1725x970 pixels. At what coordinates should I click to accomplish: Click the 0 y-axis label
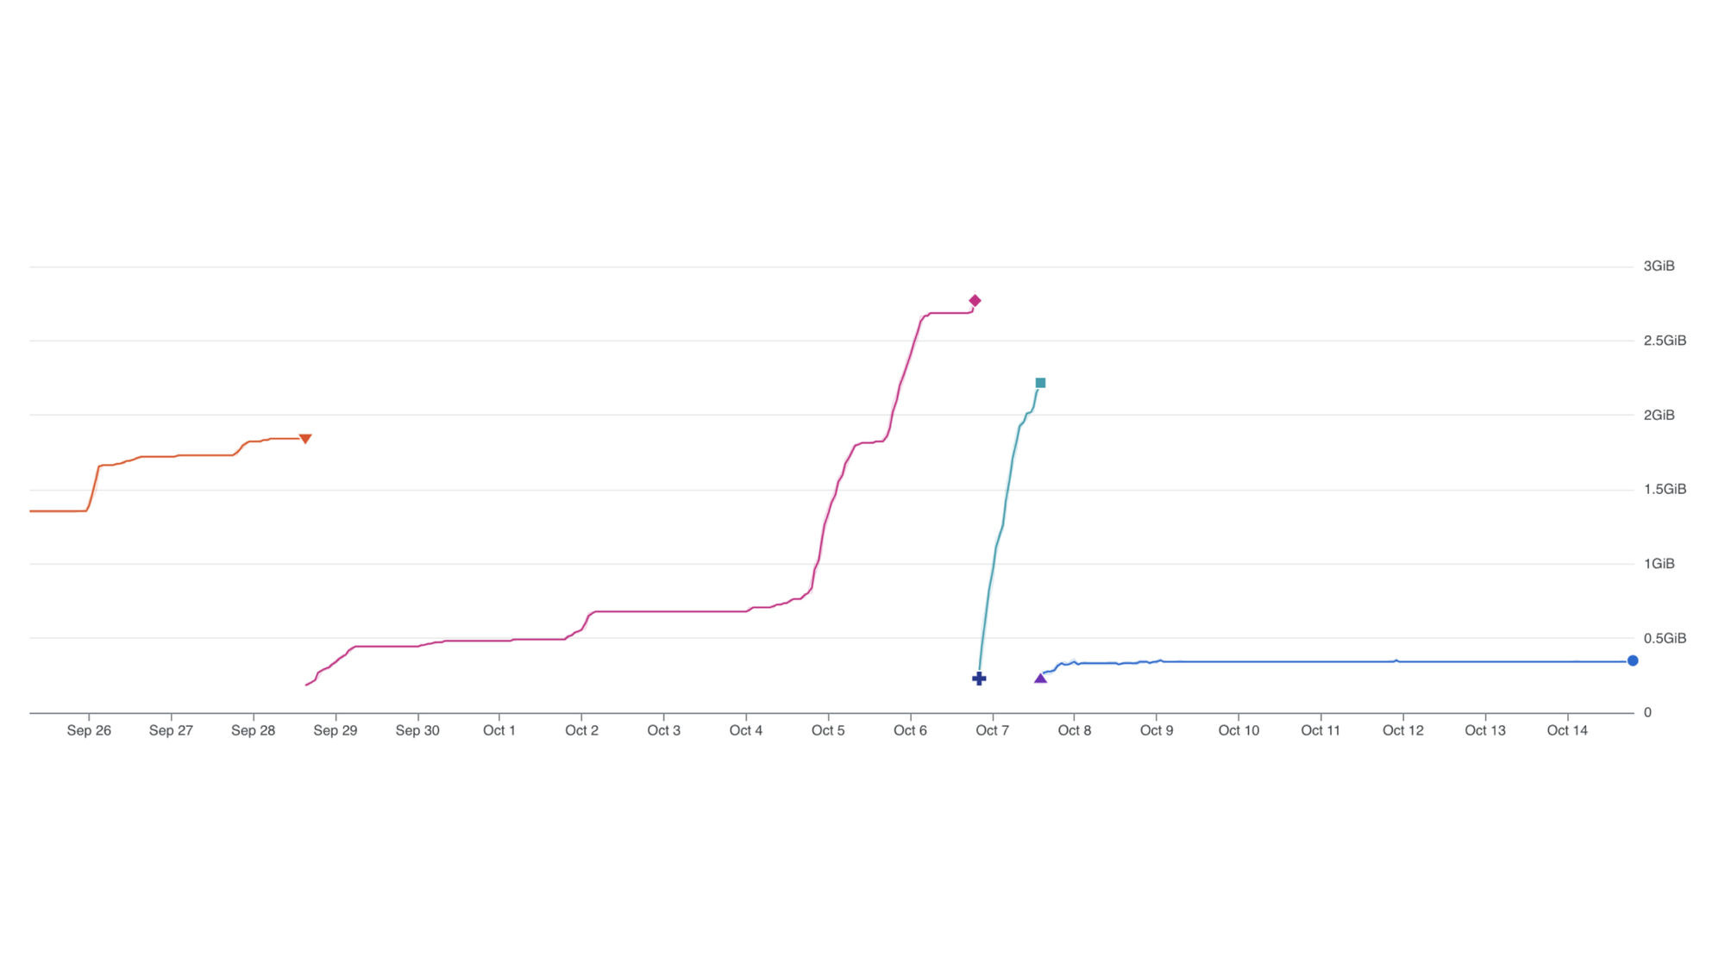pos(1647,712)
